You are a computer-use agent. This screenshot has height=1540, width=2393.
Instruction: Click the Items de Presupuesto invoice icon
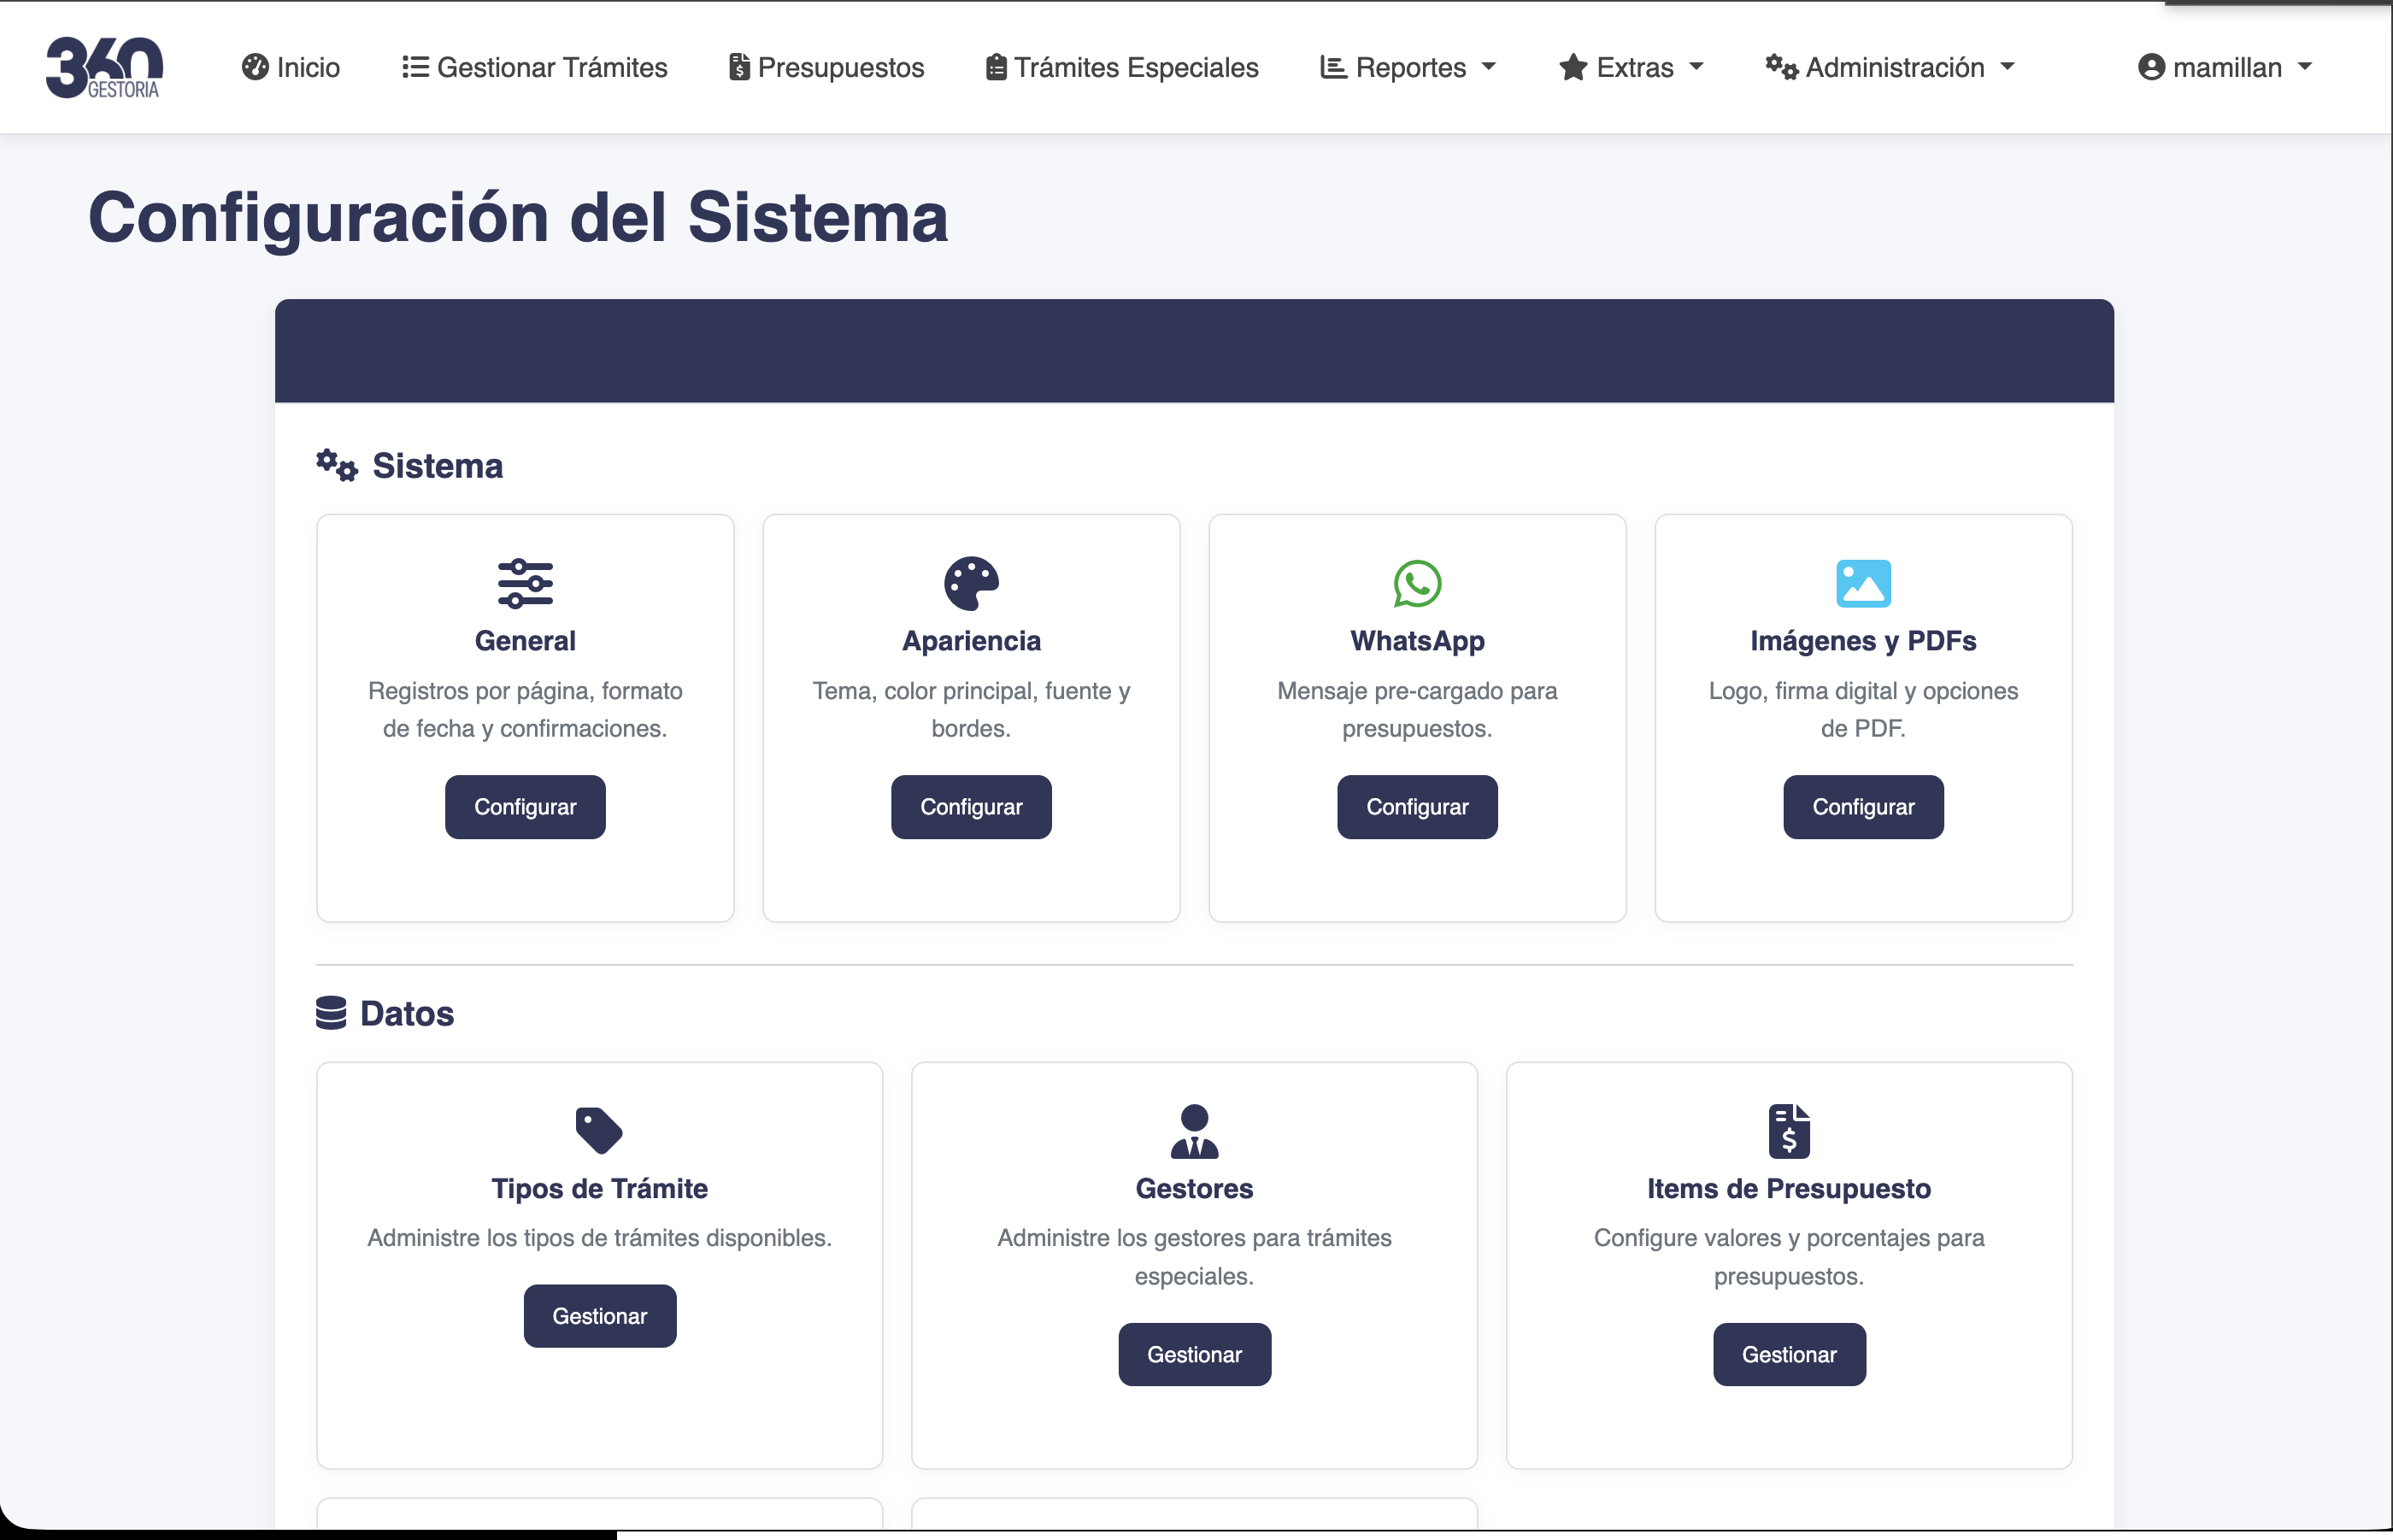1789,1131
